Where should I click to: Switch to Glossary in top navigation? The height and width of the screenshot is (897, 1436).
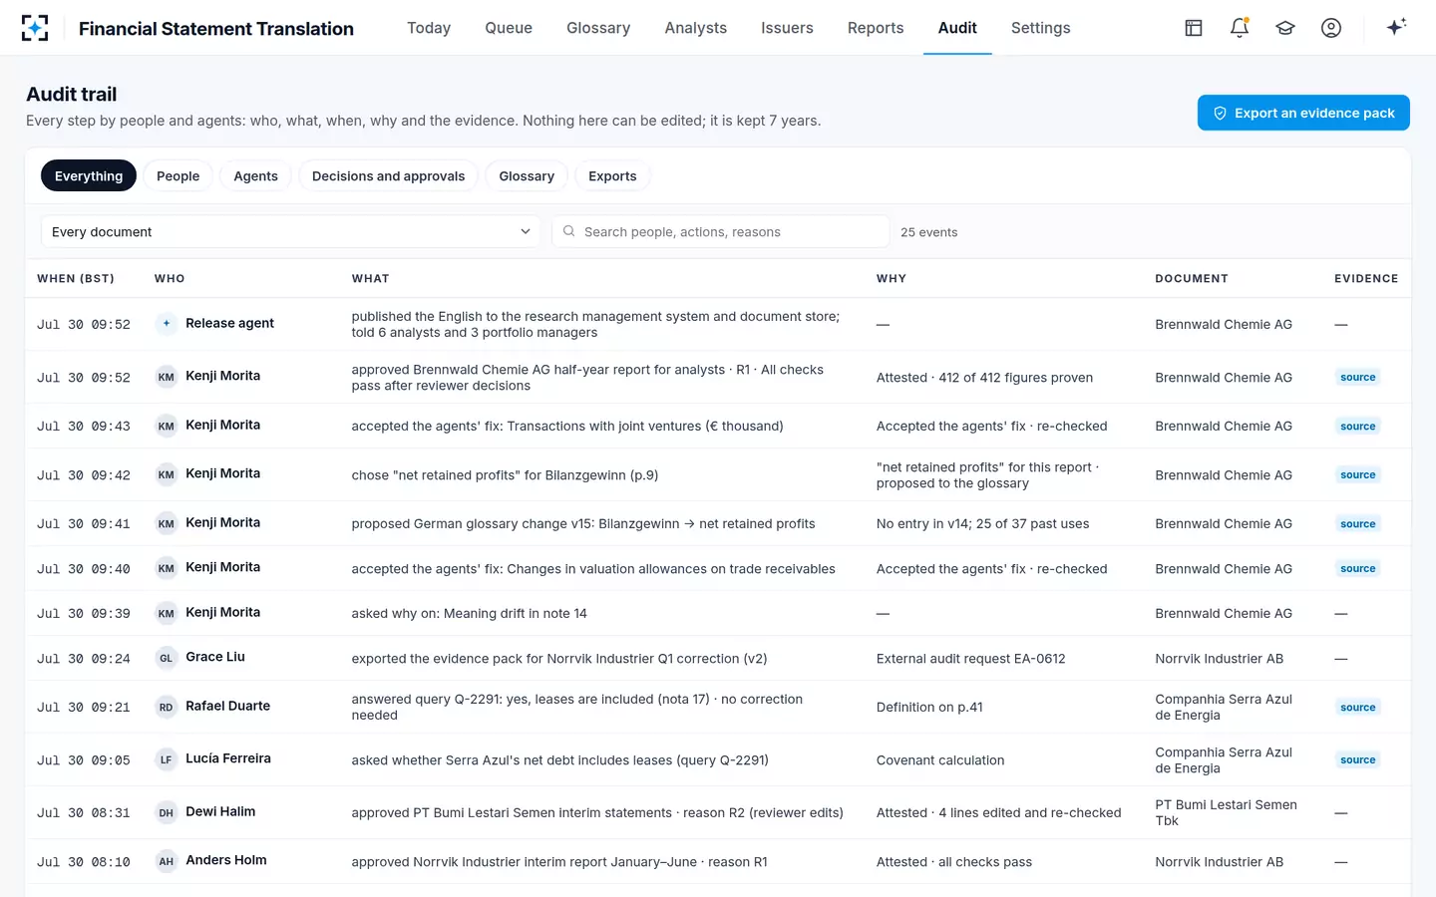pos(598,28)
